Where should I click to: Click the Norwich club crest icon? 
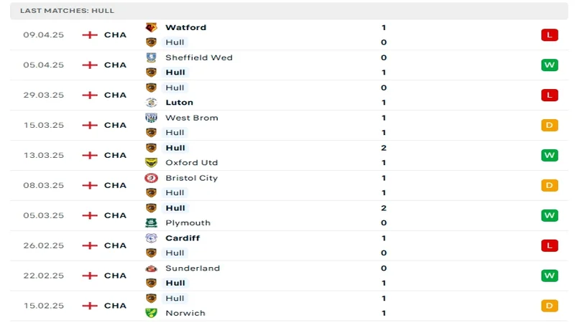point(151,313)
